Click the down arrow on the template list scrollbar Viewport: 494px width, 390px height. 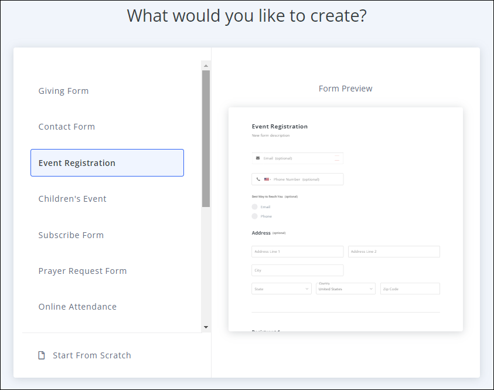pyautogui.click(x=205, y=327)
